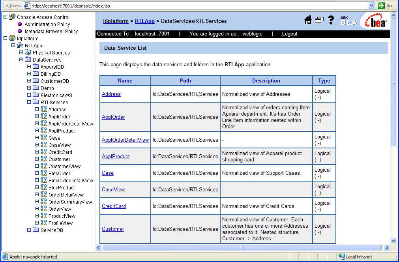This screenshot has width=399, height=262.
Task: Expand the Demo folder node
Action: (x=29, y=88)
